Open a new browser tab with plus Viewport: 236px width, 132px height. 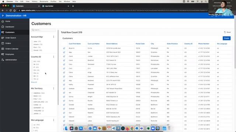point(73,6)
